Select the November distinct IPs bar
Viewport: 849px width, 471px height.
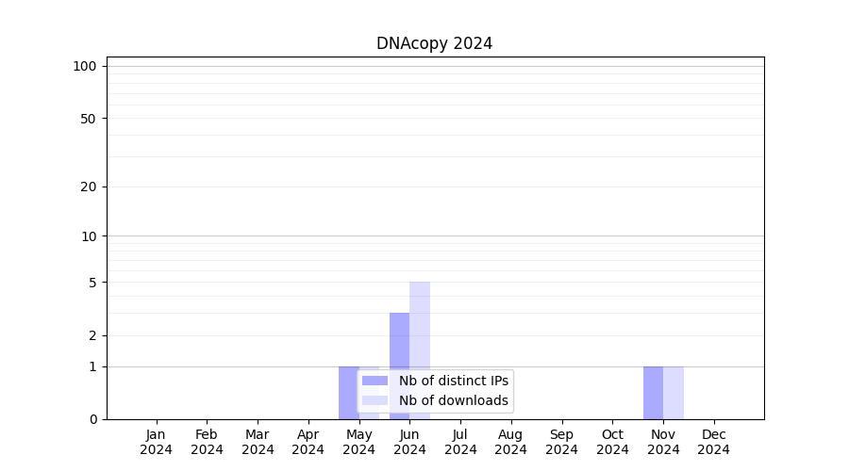tap(653, 392)
